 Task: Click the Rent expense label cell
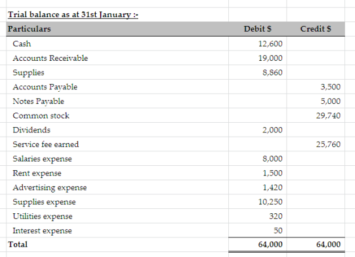[x=37, y=173]
